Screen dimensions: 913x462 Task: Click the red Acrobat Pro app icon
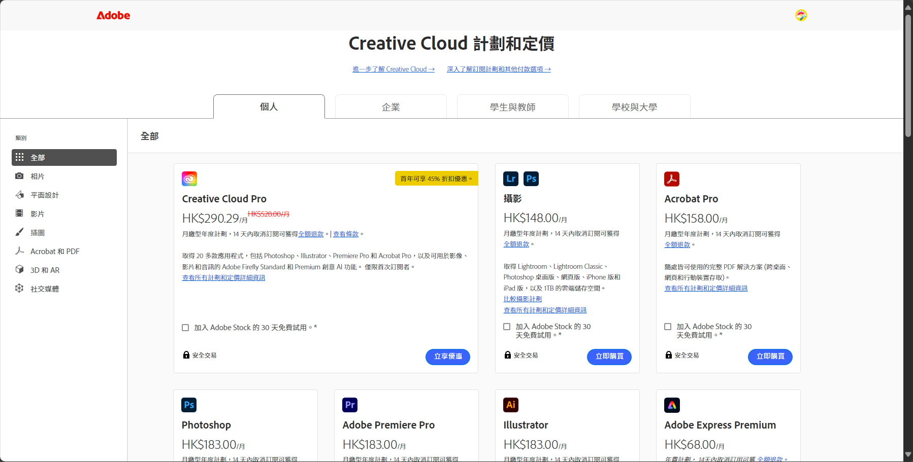pos(672,179)
